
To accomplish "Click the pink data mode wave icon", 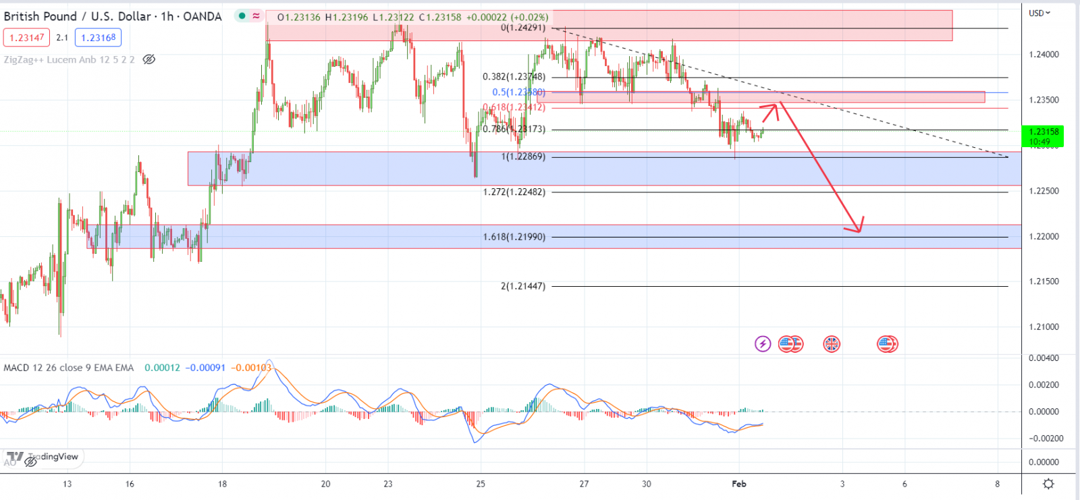I will pyautogui.click(x=256, y=16).
